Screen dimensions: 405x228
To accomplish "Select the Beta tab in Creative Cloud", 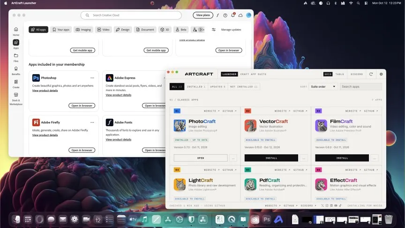I will coord(181,30).
